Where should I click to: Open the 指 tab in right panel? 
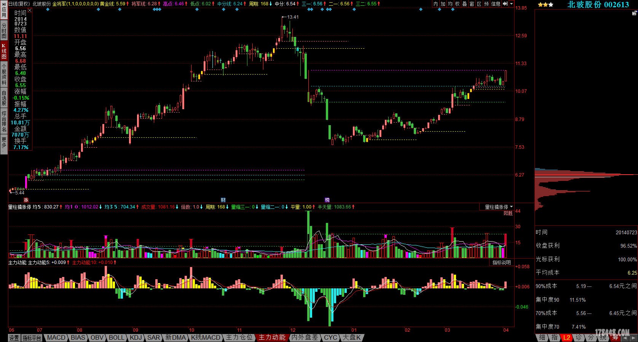coord(555,337)
